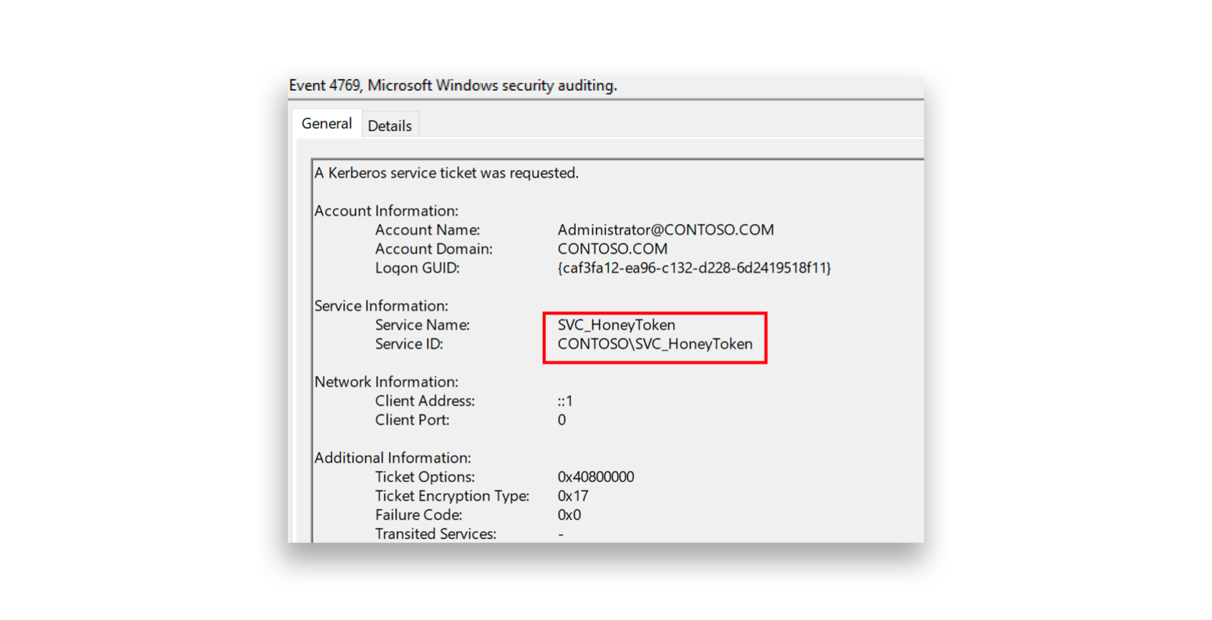The image size is (1212, 620).
Task: Select the Account Name value Administrator@CONTOSO.COM
Action: (665, 230)
